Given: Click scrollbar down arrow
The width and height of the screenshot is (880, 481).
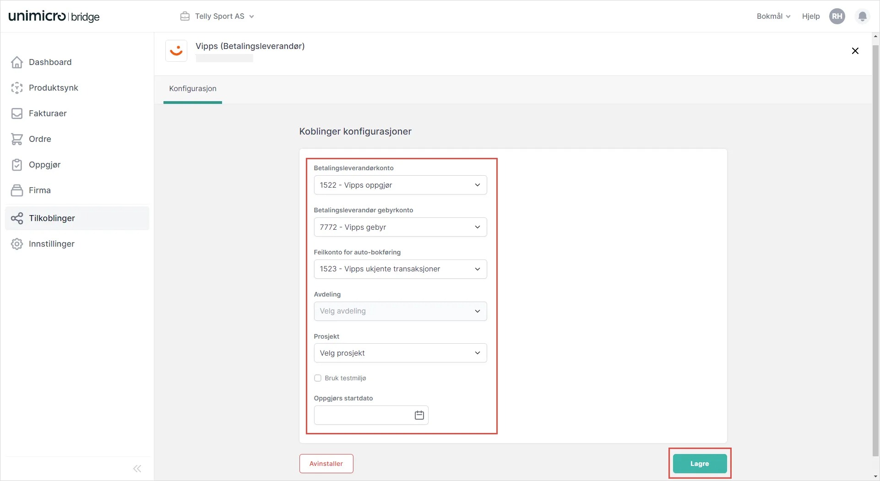Looking at the screenshot, I should 875,476.
